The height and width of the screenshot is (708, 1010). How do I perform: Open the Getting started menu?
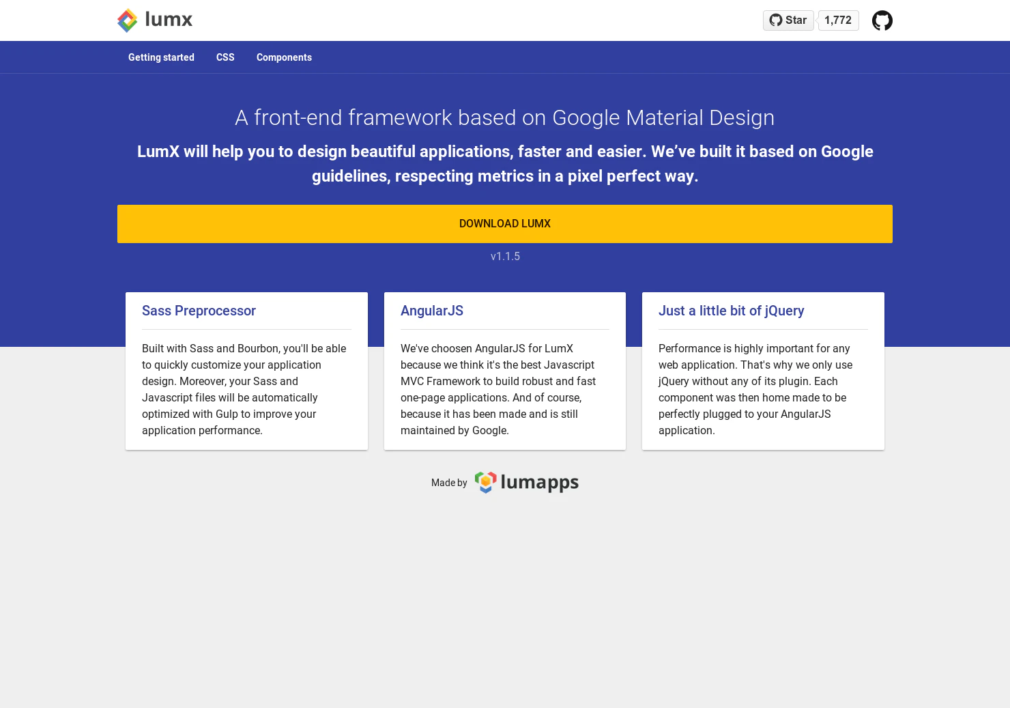tap(161, 57)
